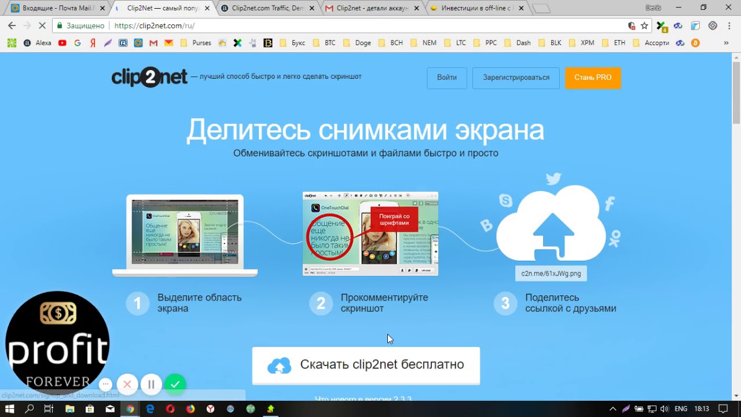Screen dimensions: 741x417
Task: Open the LTC bookmark folder
Action: tap(455, 43)
